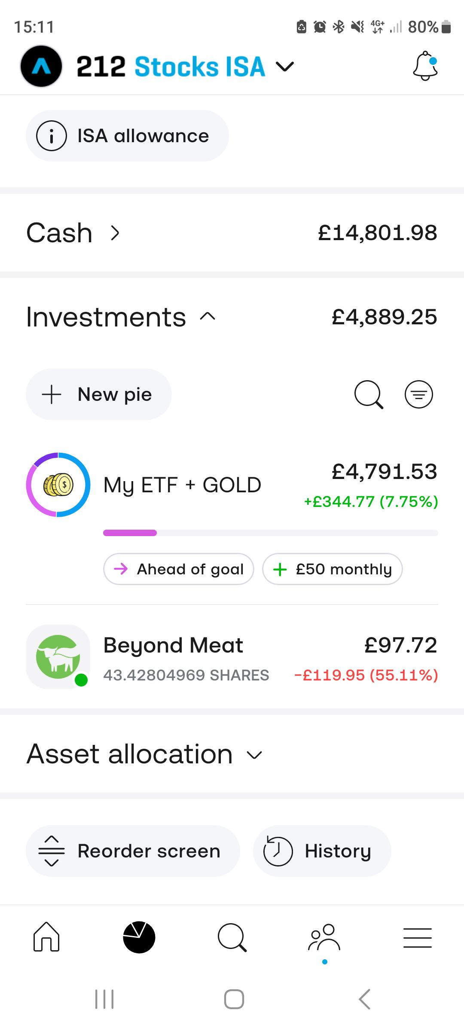Search investments with magnifier icon
Image resolution: width=464 pixels, height=1031 pixels.
click(369, 394)
